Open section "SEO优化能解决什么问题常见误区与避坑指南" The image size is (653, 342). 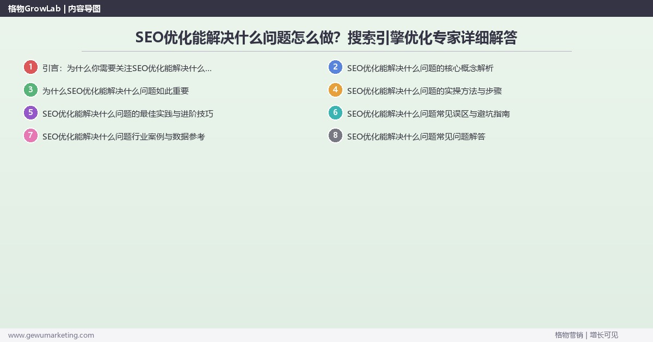click(428, 114)
